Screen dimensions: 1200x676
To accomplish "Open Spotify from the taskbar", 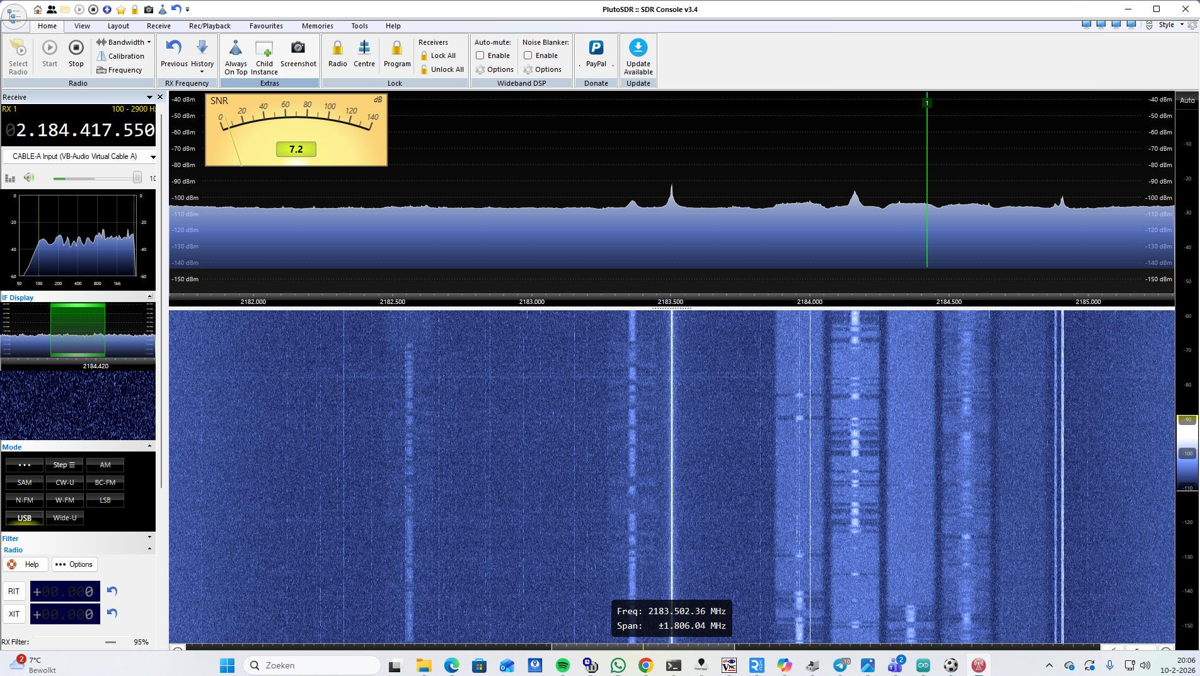I will tap(562, 665).
